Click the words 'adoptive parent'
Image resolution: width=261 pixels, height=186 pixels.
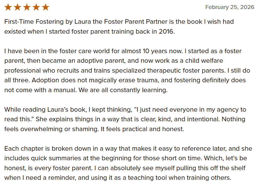pyautogui.click(x=101, y=61)
